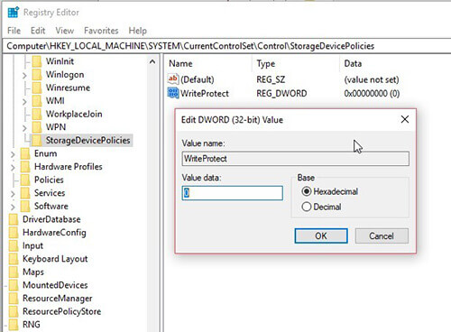
Task: Select the WorkplaceJoin folder icon
Action: click(37, 114)
